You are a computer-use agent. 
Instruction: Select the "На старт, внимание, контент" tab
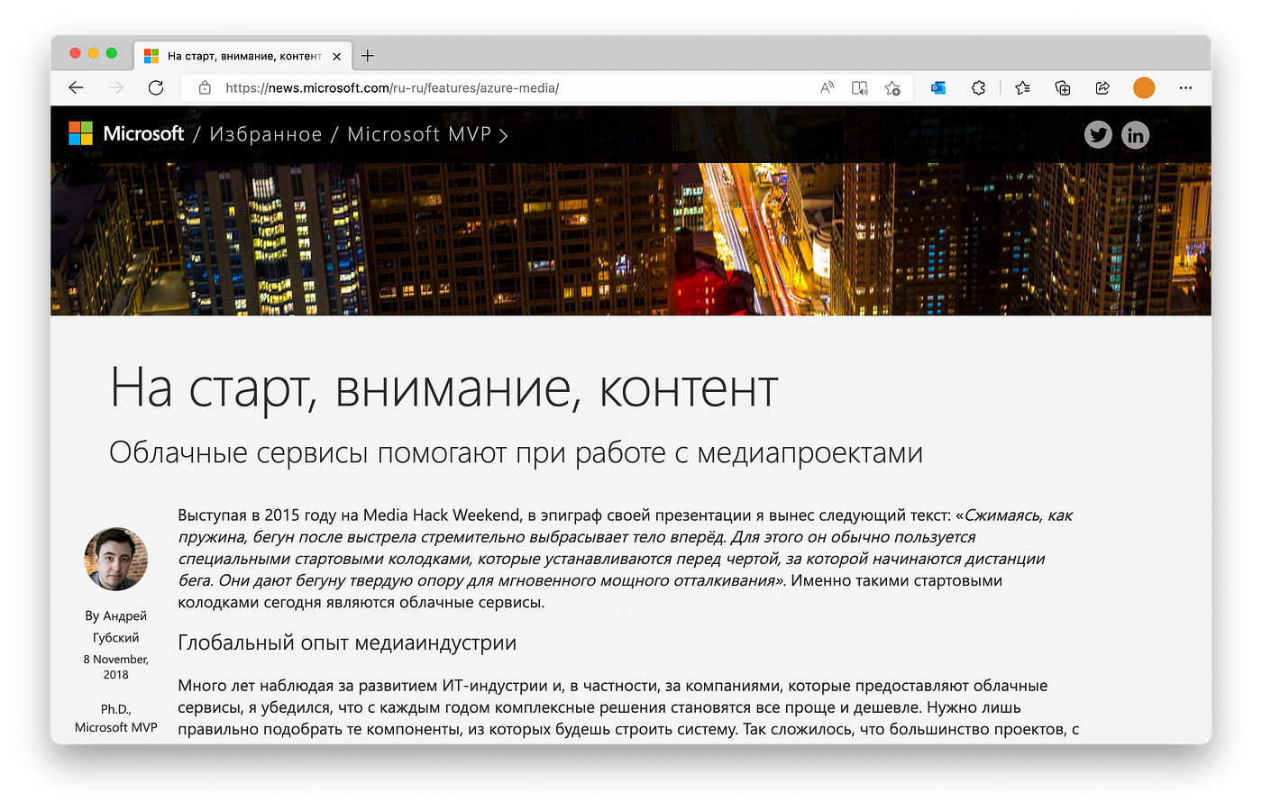coord(243,56)
